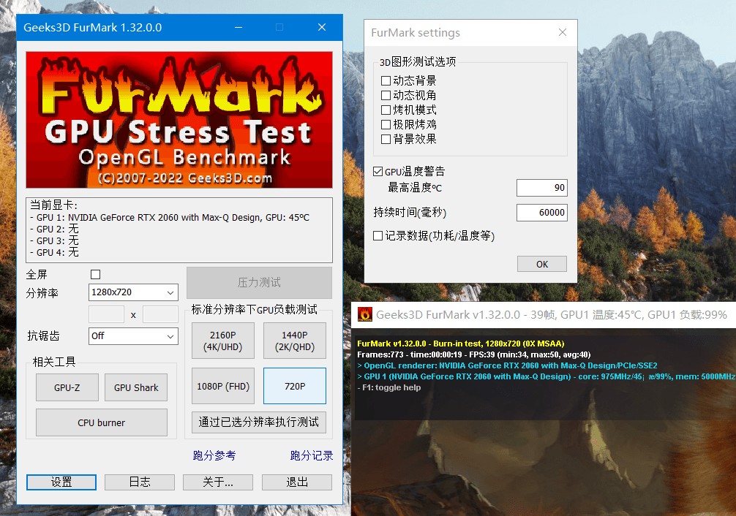
Task: Click the GPU 1 NVIDIA GeForce RTX 2060 line
Action: (170, 218)
